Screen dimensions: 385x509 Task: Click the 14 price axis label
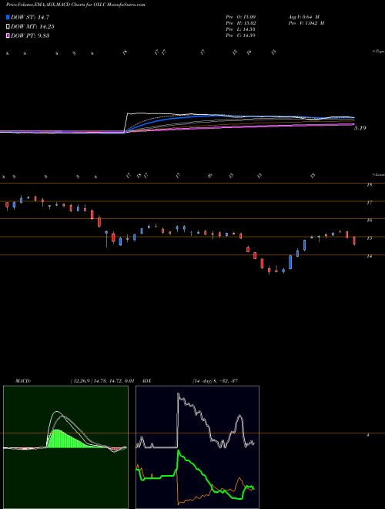point(369,256)
